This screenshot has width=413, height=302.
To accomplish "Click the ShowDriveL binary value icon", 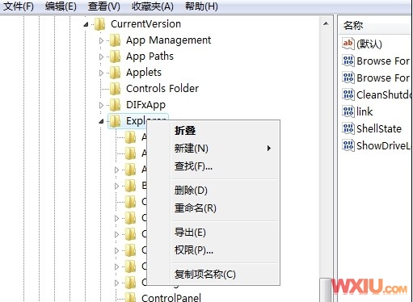I will coord(348,145).
